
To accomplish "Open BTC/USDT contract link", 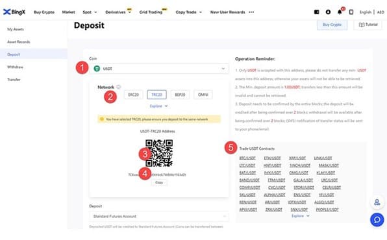I will (247, 158).
